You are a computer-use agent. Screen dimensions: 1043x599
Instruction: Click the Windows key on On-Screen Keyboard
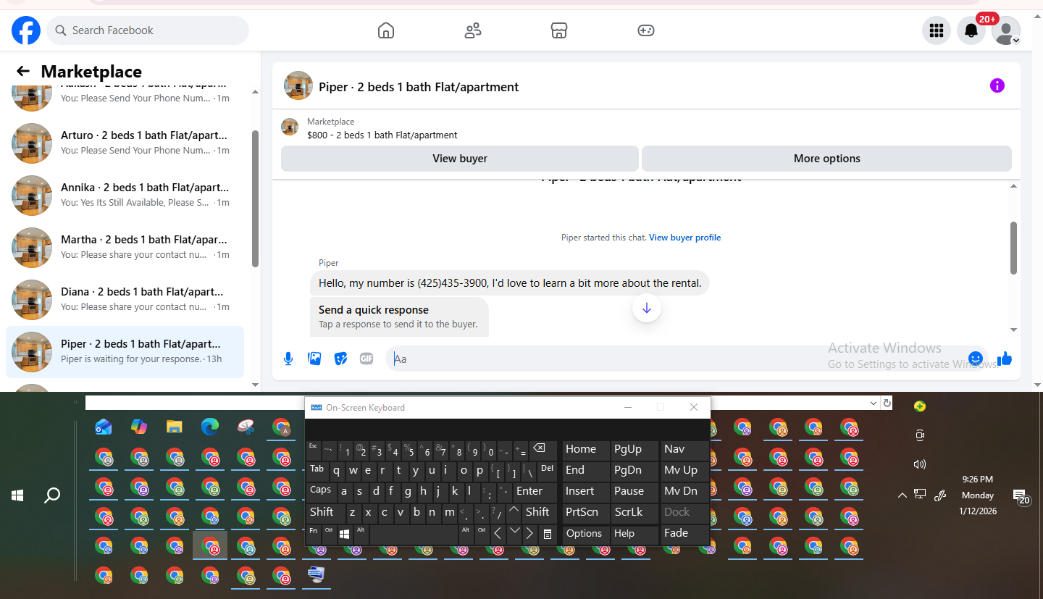345,534
